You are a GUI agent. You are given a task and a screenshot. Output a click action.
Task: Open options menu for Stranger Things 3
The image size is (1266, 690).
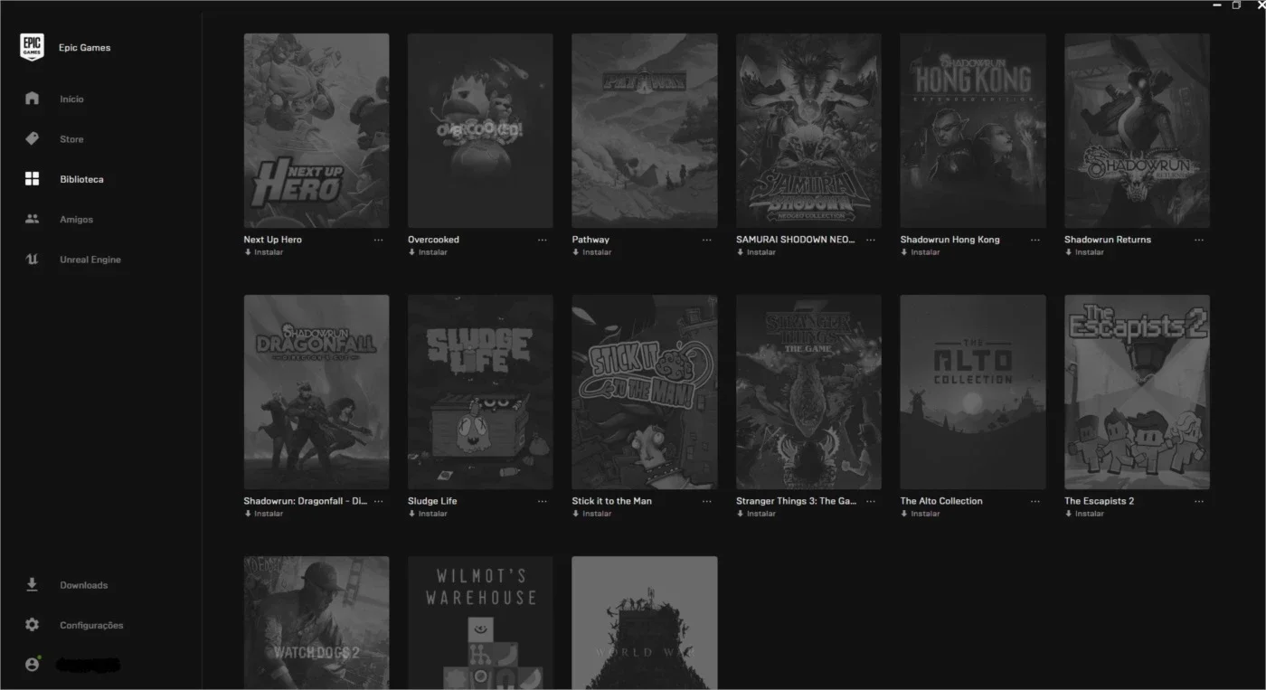tap(871, 501)
